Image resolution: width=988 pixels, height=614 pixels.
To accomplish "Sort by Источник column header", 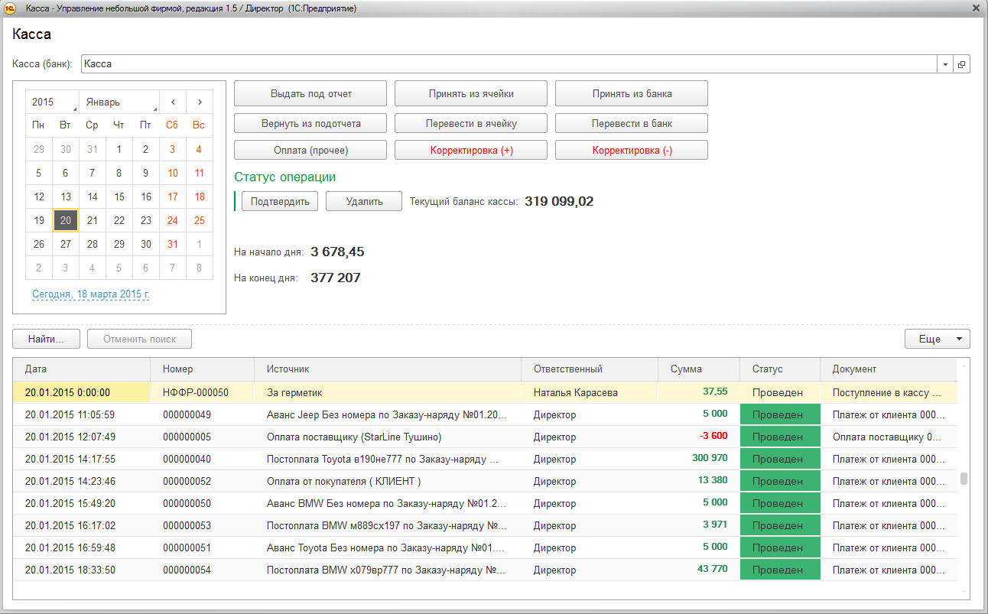I will pos(388,369).
